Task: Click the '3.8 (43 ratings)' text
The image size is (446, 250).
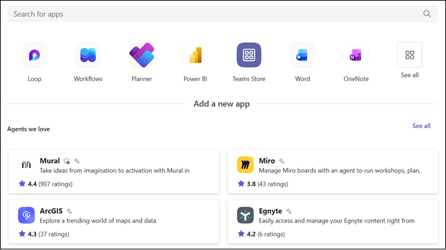Action: pos(268,184)
